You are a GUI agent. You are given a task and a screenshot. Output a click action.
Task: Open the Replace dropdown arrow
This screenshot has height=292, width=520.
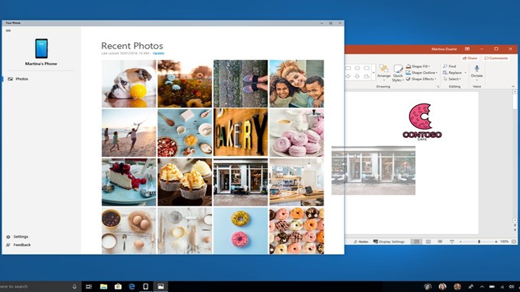[x=465, y=73]
